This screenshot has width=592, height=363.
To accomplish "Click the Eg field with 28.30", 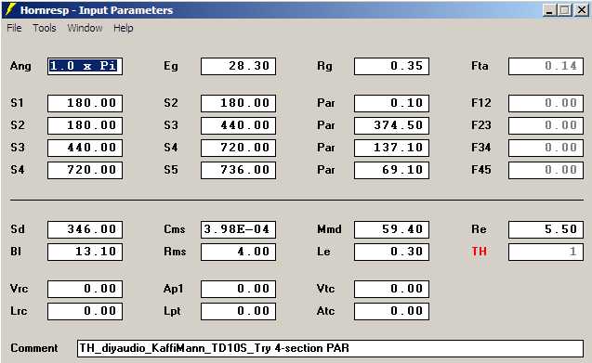I will 238,67.
